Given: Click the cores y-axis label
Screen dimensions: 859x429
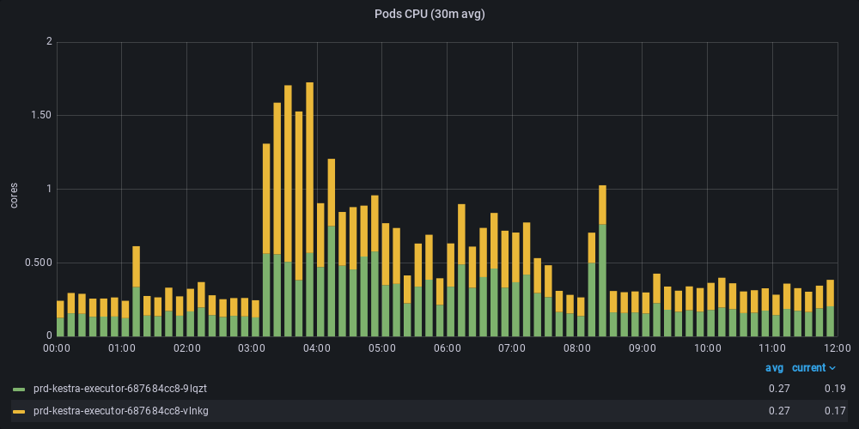Looking at the screenshot, I should (14, 195).
